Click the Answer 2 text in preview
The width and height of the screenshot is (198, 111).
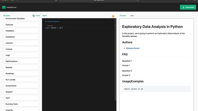[x=126, y=75]
